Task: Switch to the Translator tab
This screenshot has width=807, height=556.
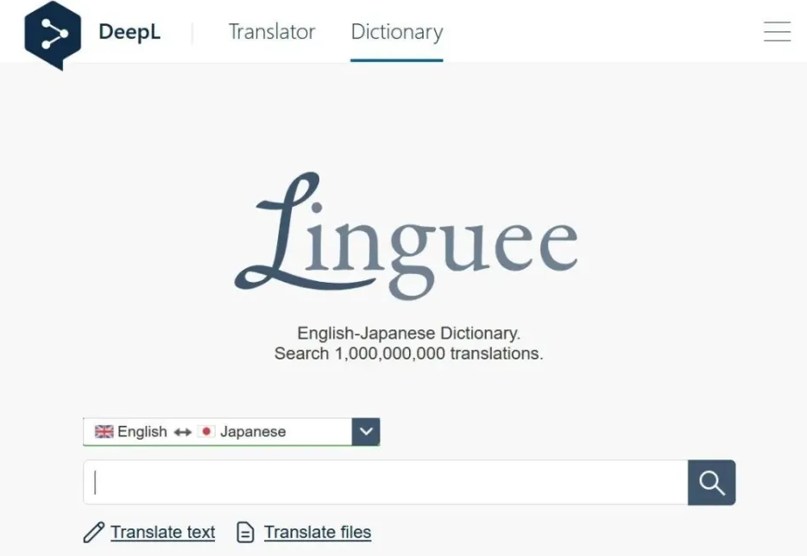Action: coord(271,32)
